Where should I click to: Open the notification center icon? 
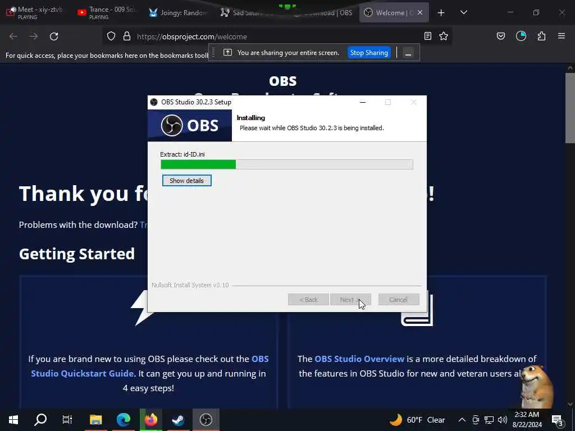pos(557,420)
